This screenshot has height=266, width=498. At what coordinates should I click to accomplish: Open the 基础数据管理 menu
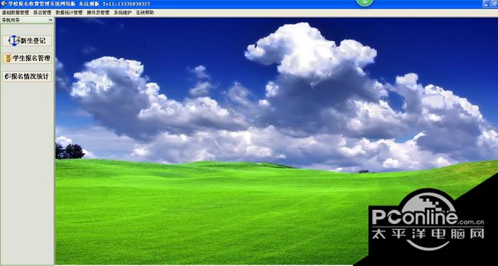click(15, 13)
